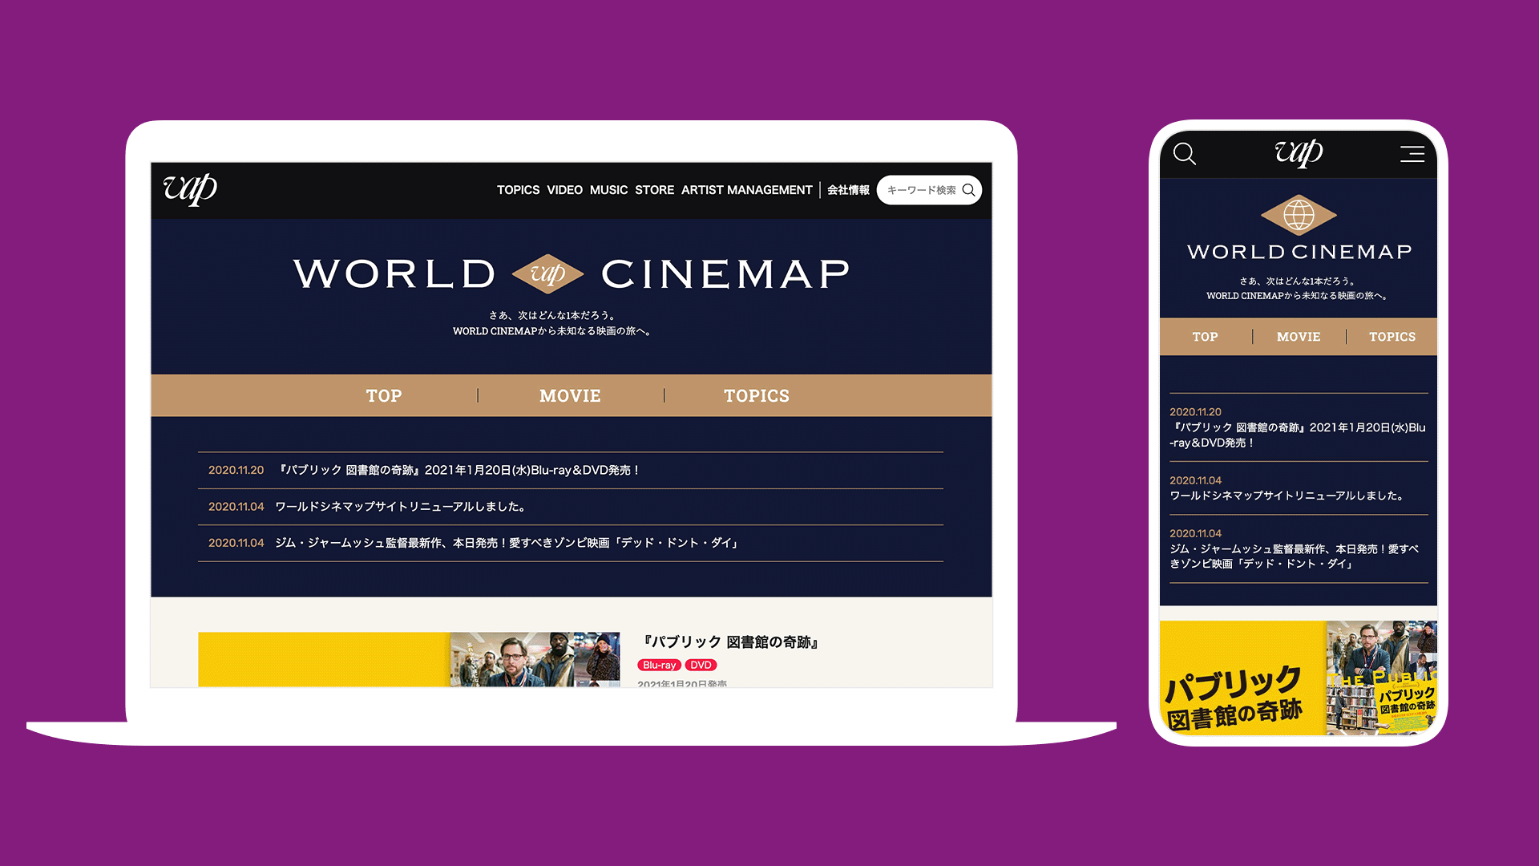Tap mobile news ワールドシネマップサイトリニューアルしました
Viewport: 1539px width, 866px height.
[x=1299, y=488]
